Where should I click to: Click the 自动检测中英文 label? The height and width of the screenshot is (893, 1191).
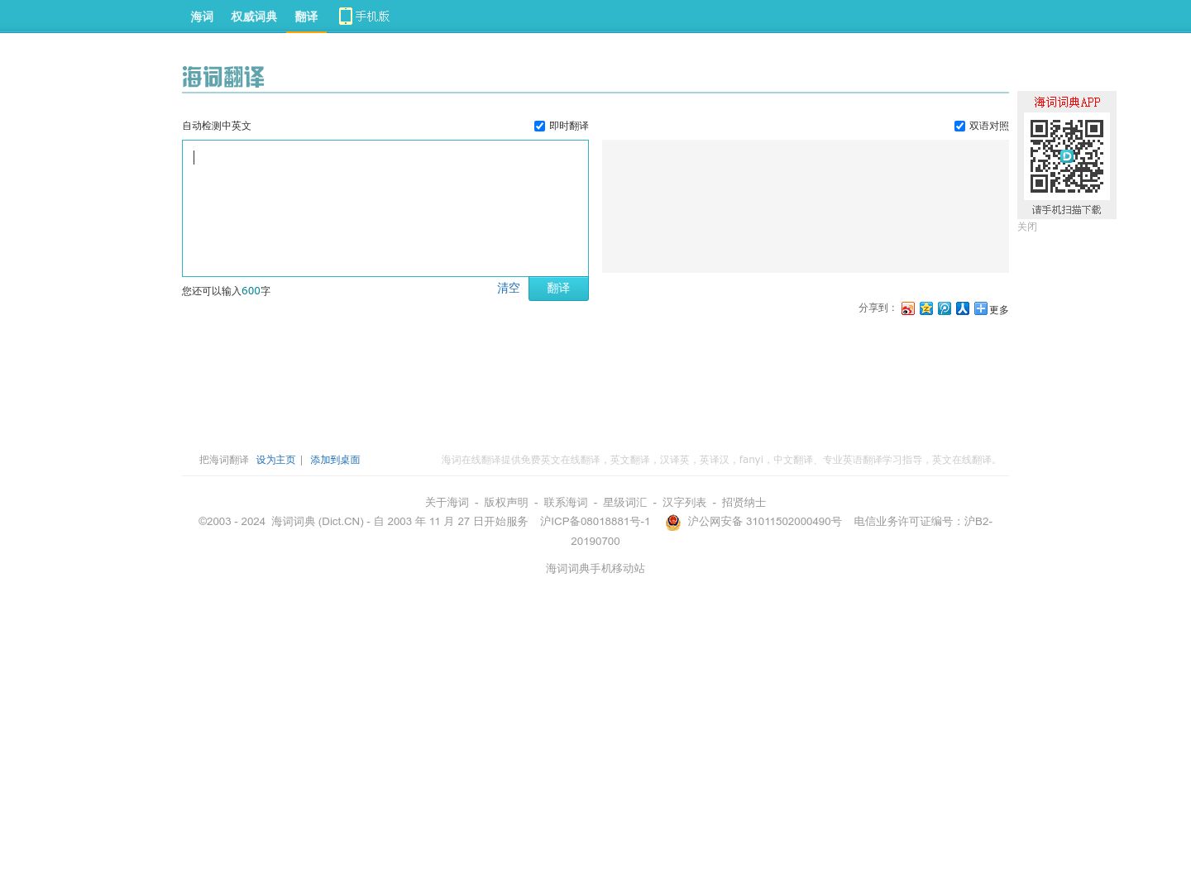pos(217,126)
